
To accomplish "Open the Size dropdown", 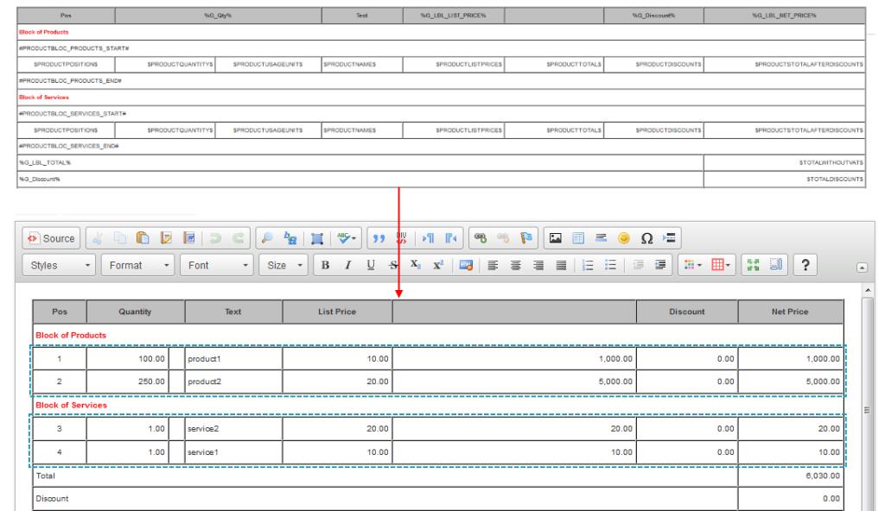I will coord(283,265).
